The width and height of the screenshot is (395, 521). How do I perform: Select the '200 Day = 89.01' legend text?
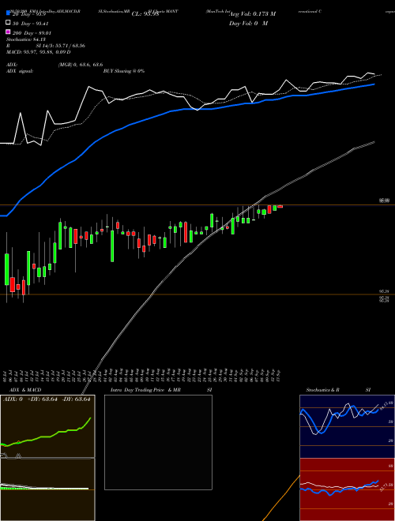tap(32, 33)
